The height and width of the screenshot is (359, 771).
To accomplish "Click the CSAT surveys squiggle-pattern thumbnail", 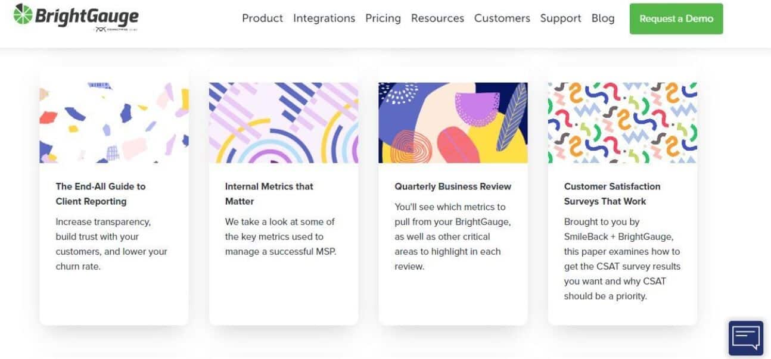I will (622, 123).
